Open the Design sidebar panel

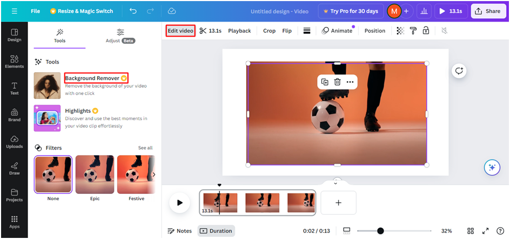(x=14, y=36)
